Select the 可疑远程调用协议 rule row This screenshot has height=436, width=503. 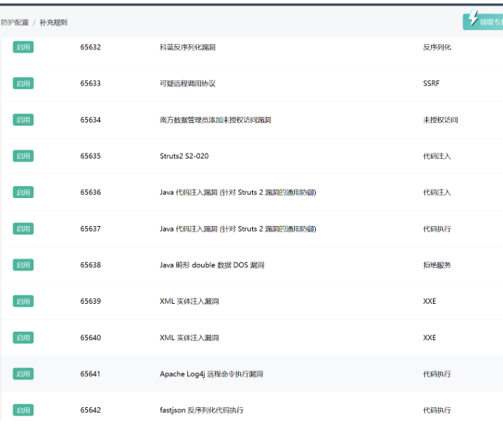(187, 83)
